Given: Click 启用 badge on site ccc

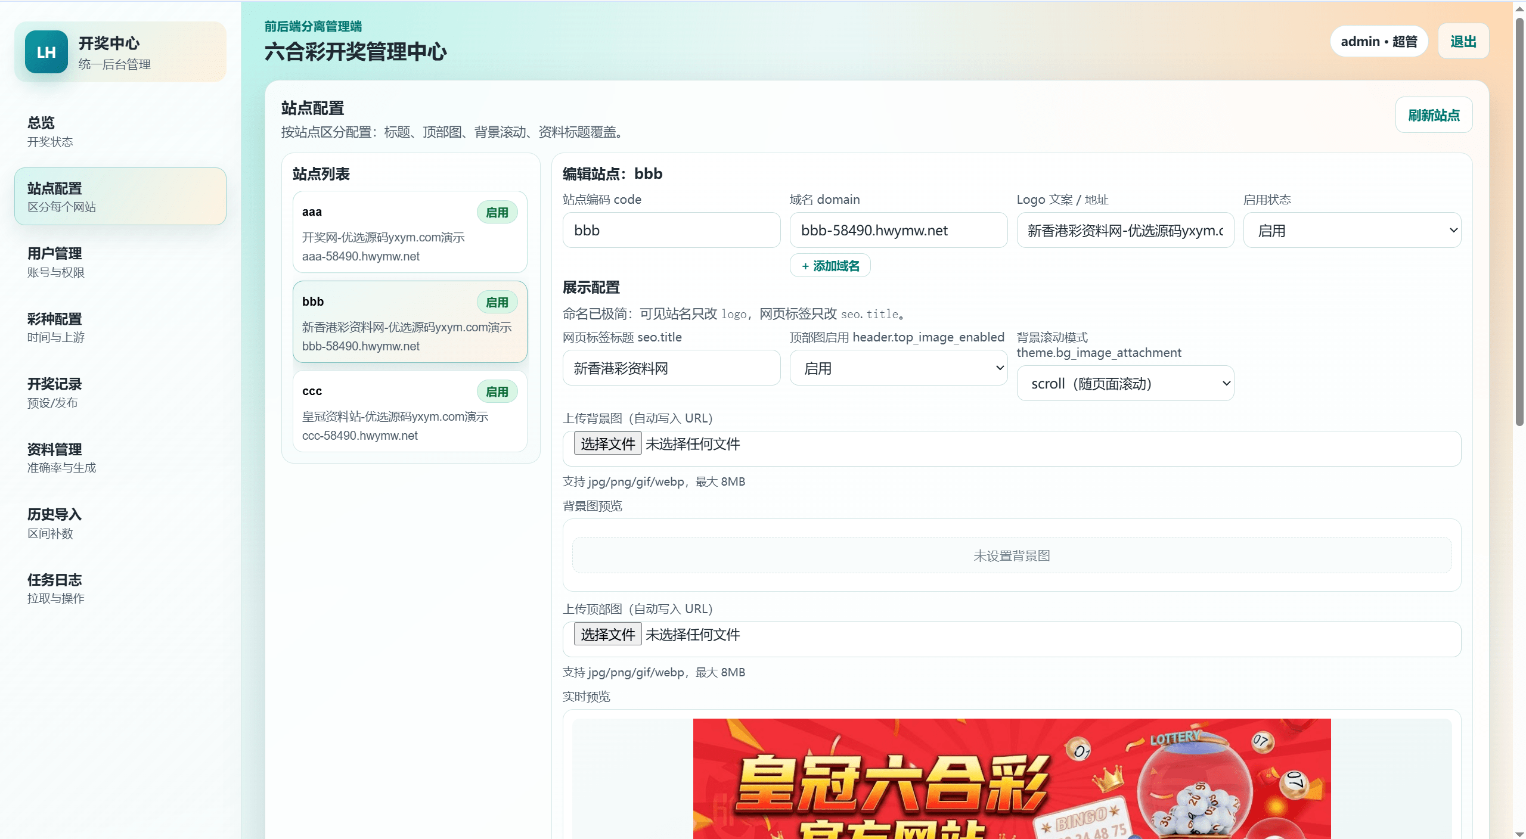Looking at the screenshot, I should click(497, 391).
